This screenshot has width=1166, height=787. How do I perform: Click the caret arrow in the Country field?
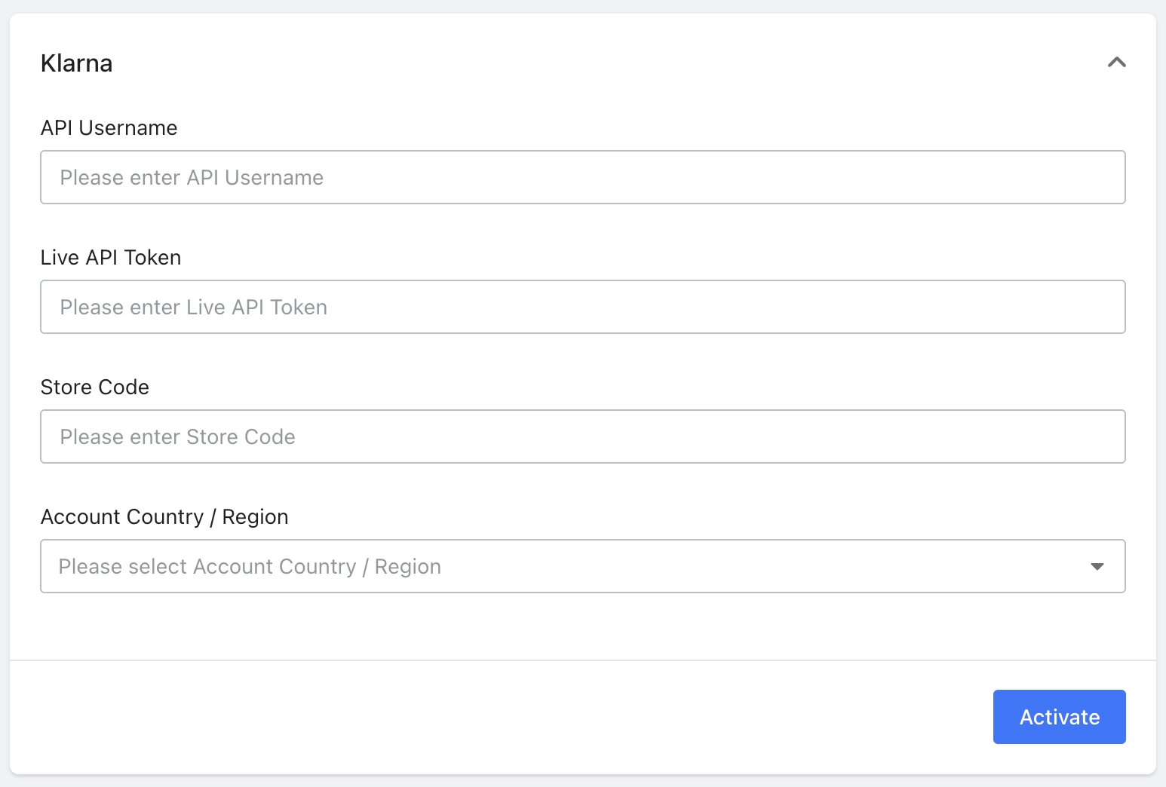1097,567
